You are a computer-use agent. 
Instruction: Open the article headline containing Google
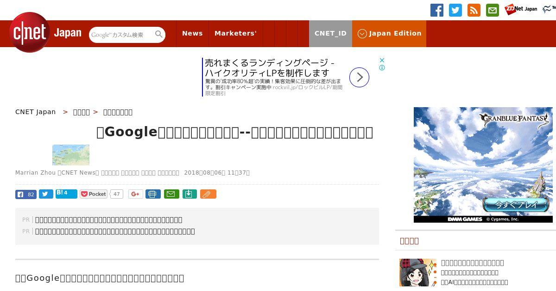[234, 132]
